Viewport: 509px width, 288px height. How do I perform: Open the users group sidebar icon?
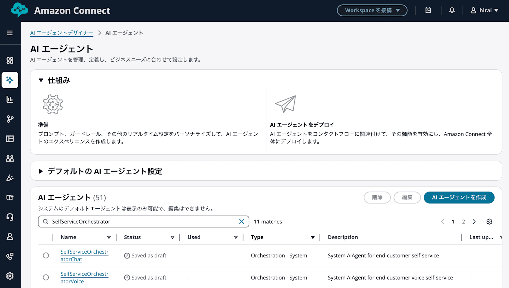(x=10, y=158)
